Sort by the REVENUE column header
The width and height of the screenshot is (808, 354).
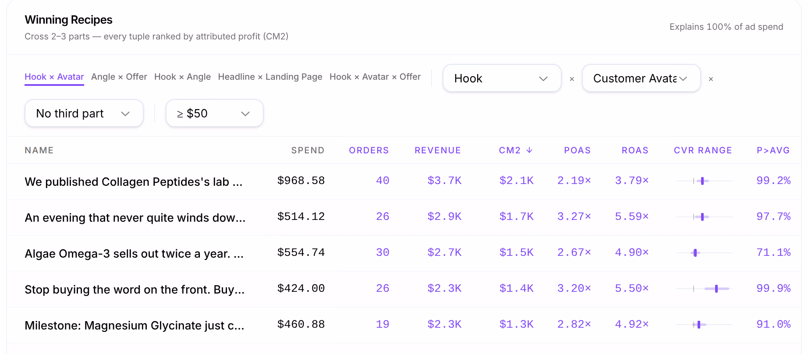(x=438, y=150)
